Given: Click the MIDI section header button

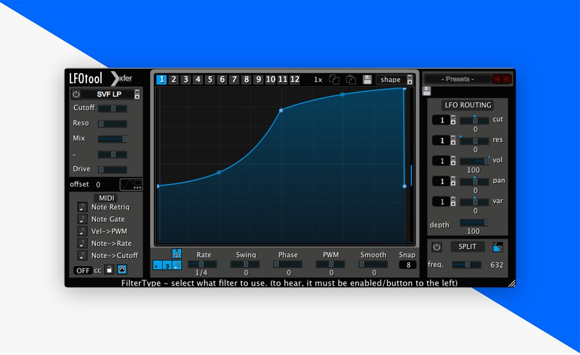Looking at the screenshot, I should (x=106, y=198).
